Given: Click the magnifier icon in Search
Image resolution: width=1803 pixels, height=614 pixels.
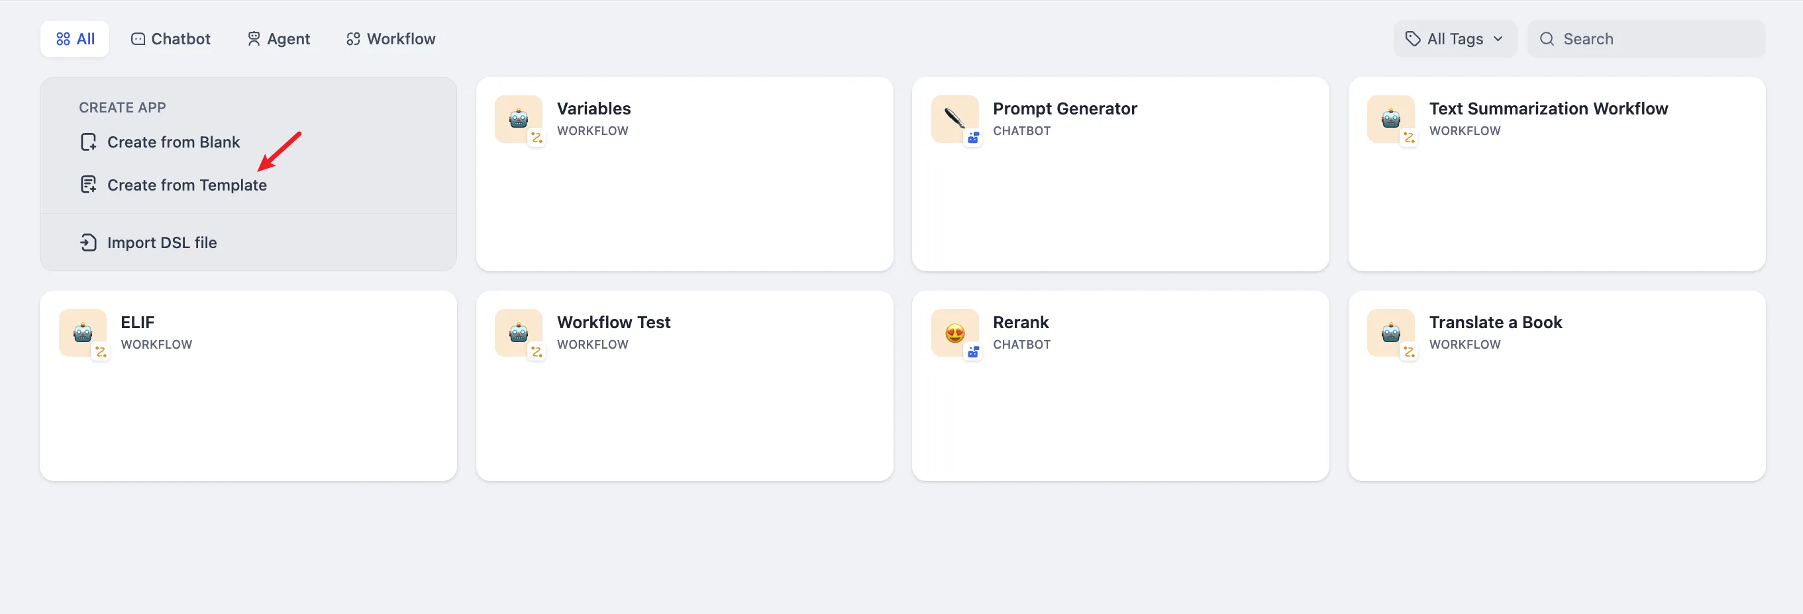Looking at the screenshot, I should 1547,39.
